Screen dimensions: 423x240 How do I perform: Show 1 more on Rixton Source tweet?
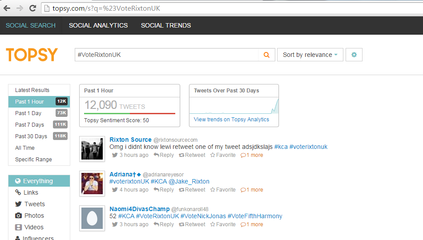pyautogui.click(x=252, y=155)
